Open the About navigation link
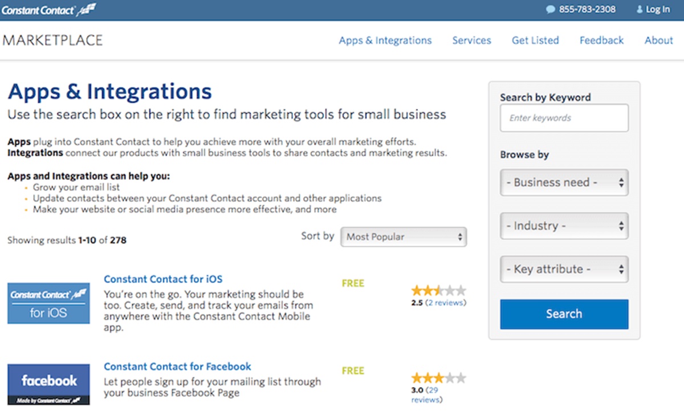This screenshot has height=415, width=684. pos(658,40)
